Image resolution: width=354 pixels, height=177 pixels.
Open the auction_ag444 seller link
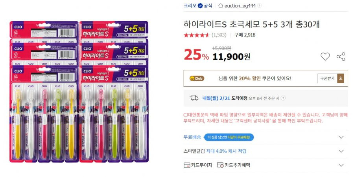(240, 6)
